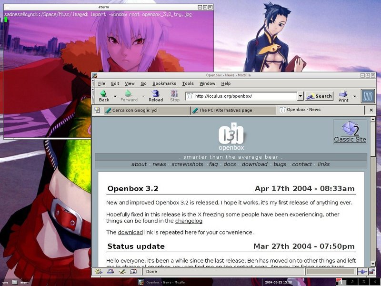Open the screenshots link in site navigation
Image resolution: width=381 pixels, height=286 pixels.
coord(187,164)
